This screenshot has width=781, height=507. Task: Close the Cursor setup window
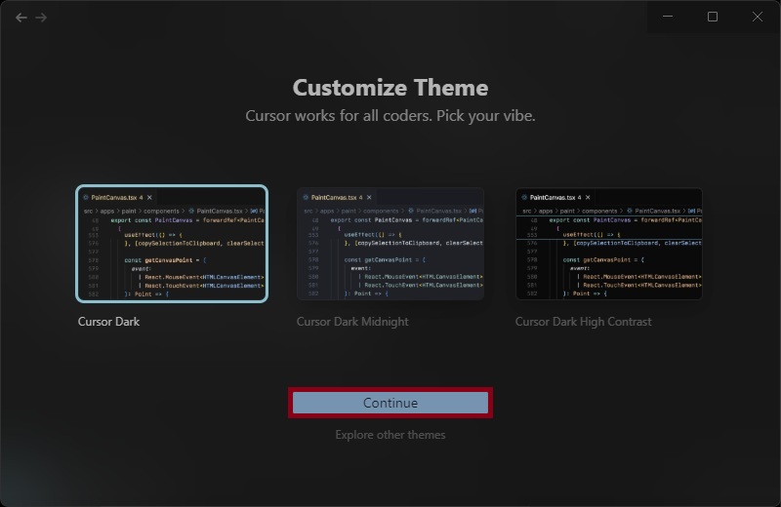coord(758,17)
